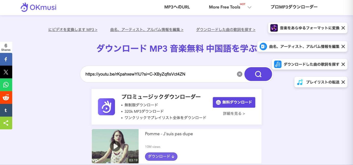Share page via WhatsApp
This screenshot has width=353, height=165.
[x=6, y=85]
